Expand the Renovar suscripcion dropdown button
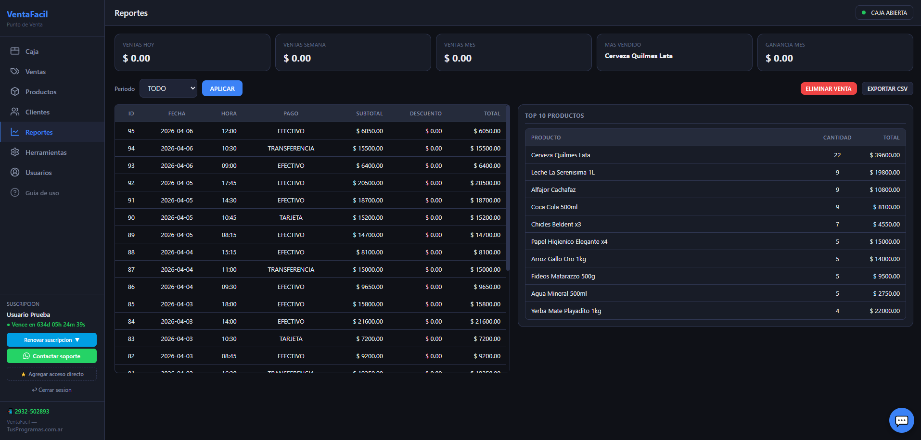Screen dimensions: 921x440 51,340
